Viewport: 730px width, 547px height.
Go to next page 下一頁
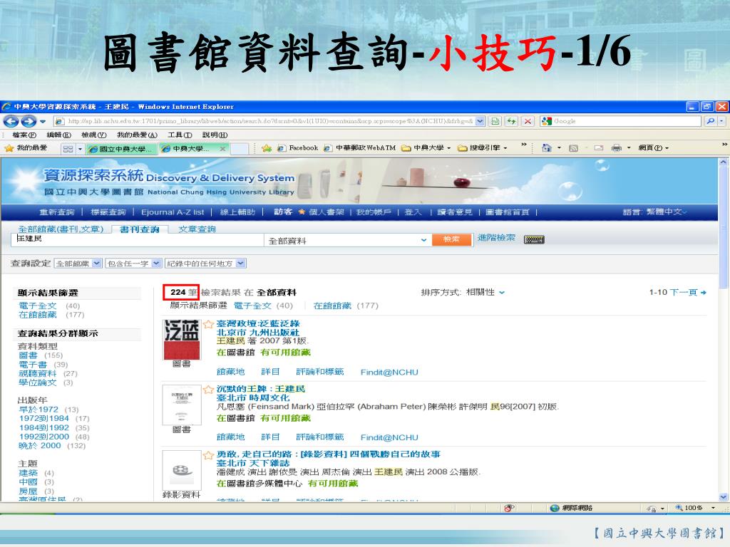tap(688, 293)
